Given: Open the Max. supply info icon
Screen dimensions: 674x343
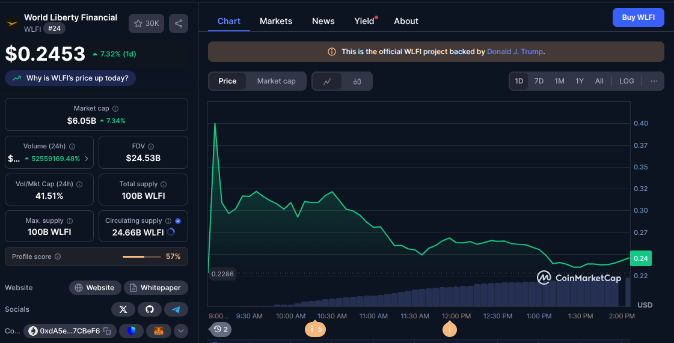Looking at the screenshot, I should click(70, 221).
